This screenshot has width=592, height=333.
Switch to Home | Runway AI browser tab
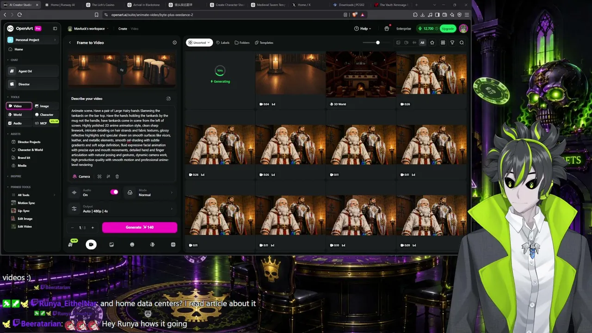62,5
